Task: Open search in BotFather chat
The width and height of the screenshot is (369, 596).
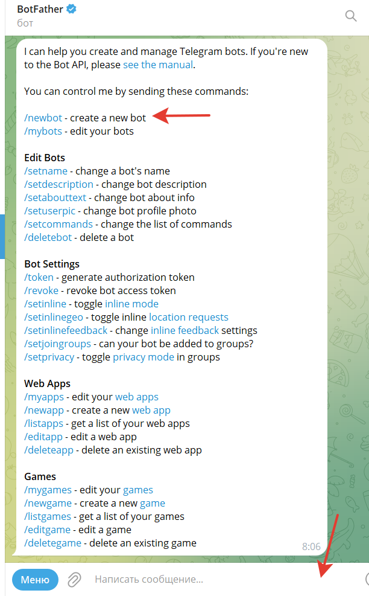Action: tap(351, 16)
